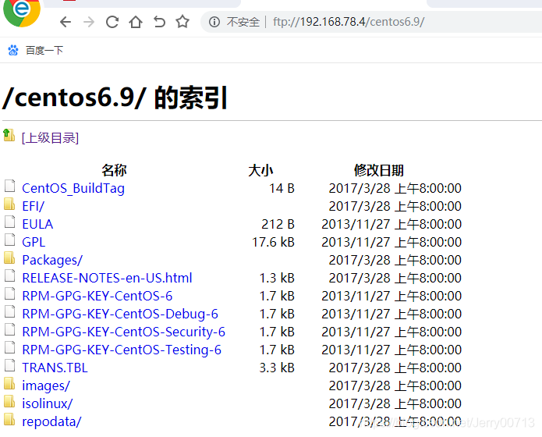Browse the Packages/ directory link

pos(52,260)
